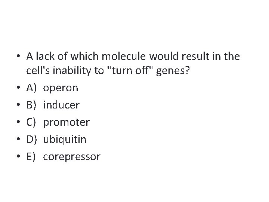This screenshot has width=269, height=202.
Task: Select answer choice B) inducer
Action: pyautogui.click(x=61, y=105)
